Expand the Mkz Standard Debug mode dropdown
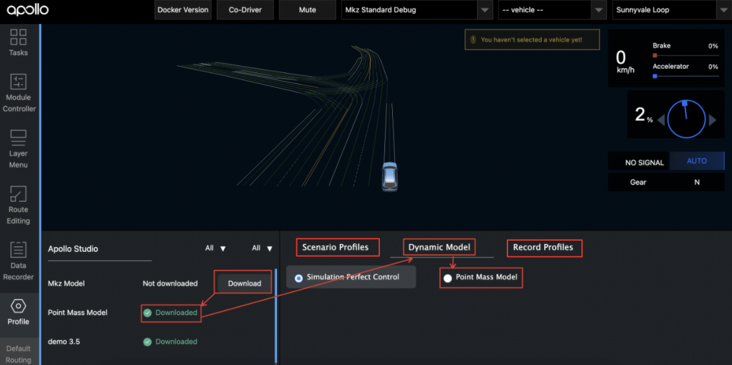 pyautogui.click(x=485, y=10)
